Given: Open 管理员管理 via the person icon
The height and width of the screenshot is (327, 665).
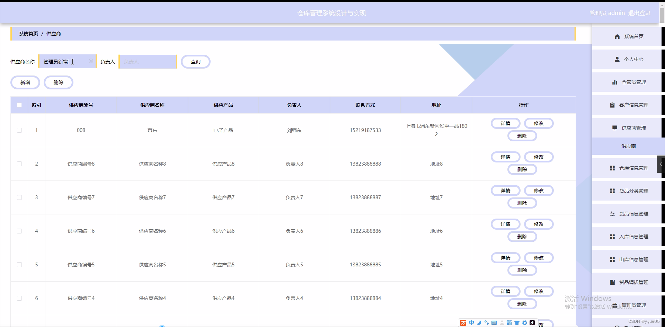Looking at the screenshot, I should [615, 305].
